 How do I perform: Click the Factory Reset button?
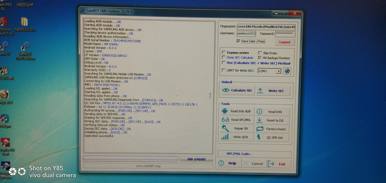(x=273, y=129)
